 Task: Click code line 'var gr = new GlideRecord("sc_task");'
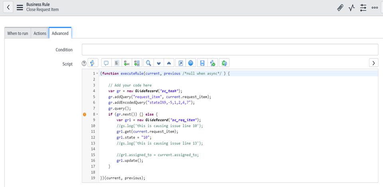146,91
